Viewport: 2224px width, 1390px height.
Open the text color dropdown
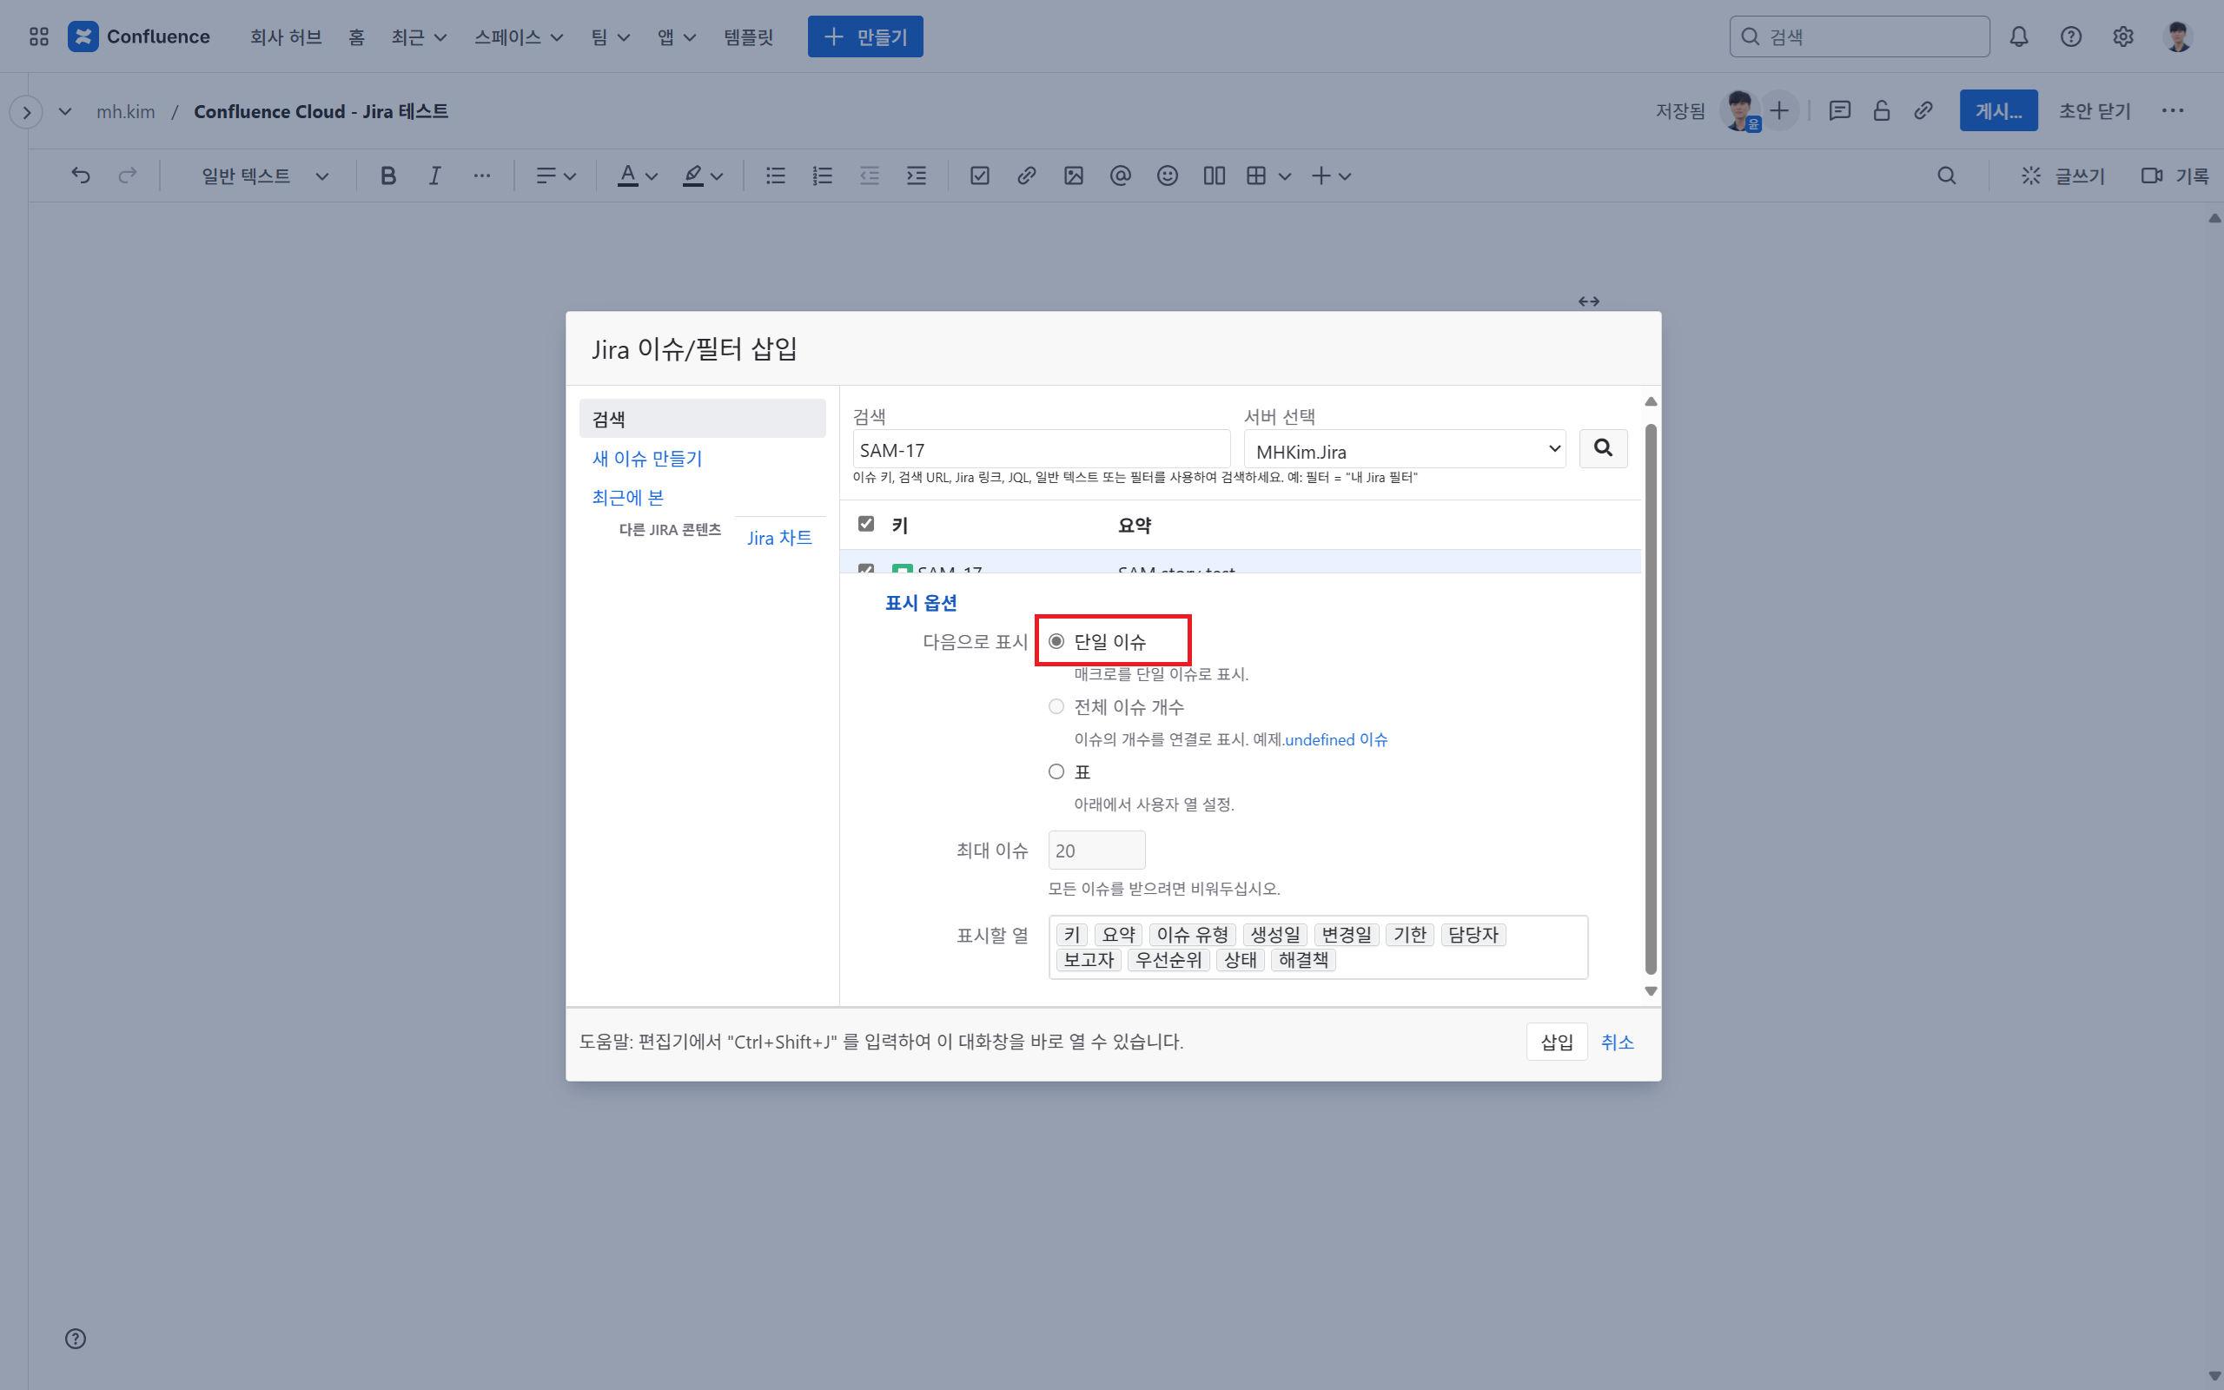click(638, 175)
